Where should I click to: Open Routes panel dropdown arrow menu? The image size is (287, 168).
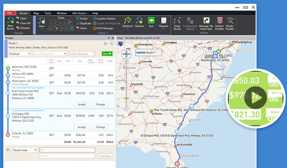click(108, 38)
